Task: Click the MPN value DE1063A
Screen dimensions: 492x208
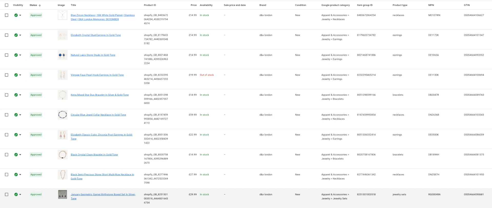Action: (x=434, y=55)
